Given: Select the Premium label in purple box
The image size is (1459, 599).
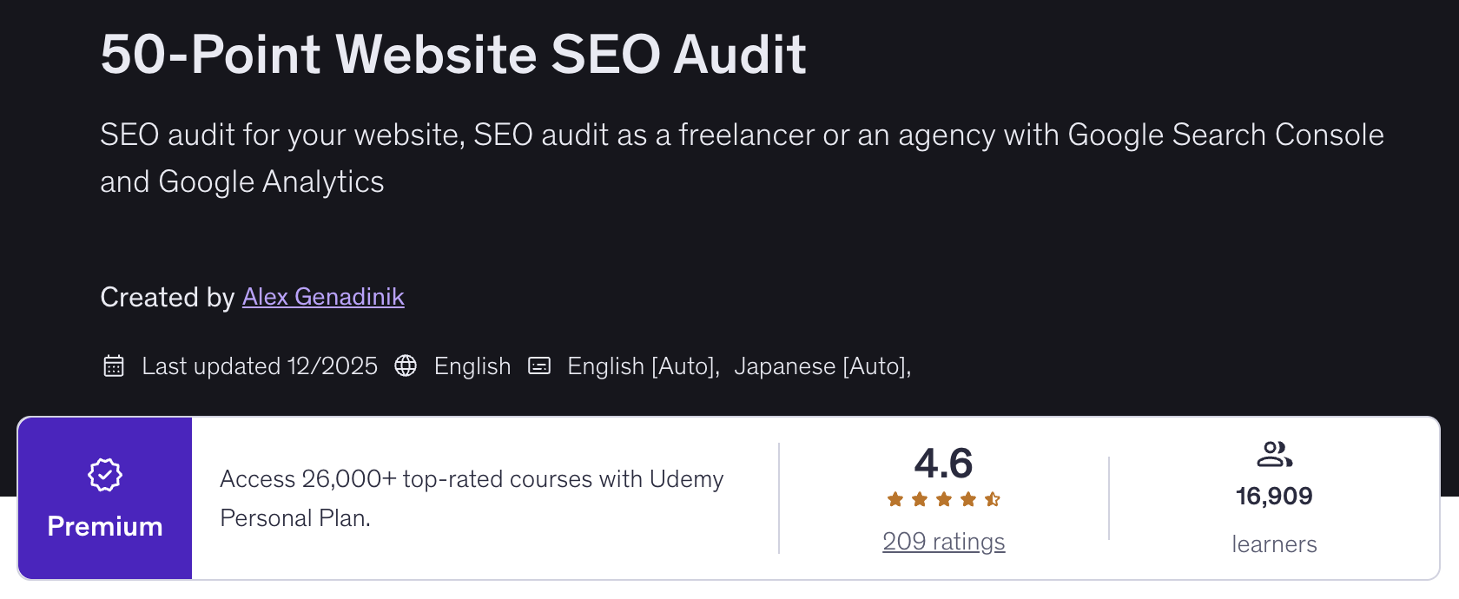Looking at the screenshot, I should coord(105,526).
